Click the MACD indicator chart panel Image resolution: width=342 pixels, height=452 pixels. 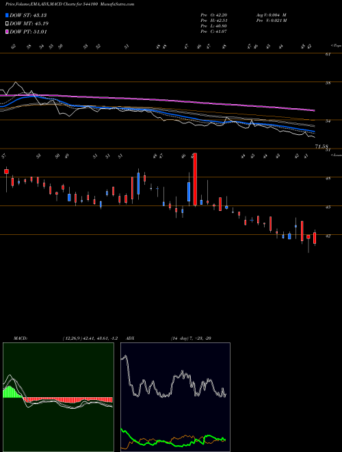pyautogui.click(x=58, y=397)
